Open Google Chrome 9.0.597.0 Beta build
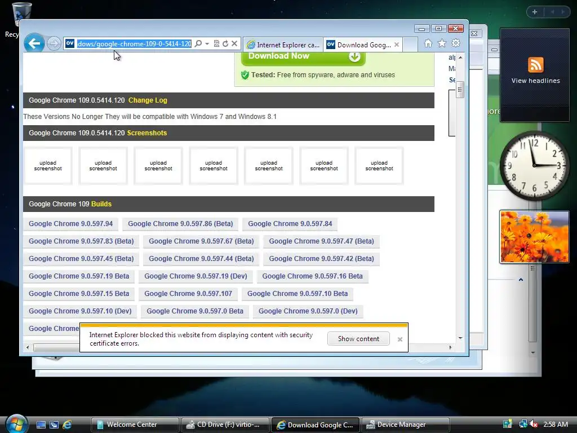The height and width of the screenshot is (433, 577). coord(195,311)
